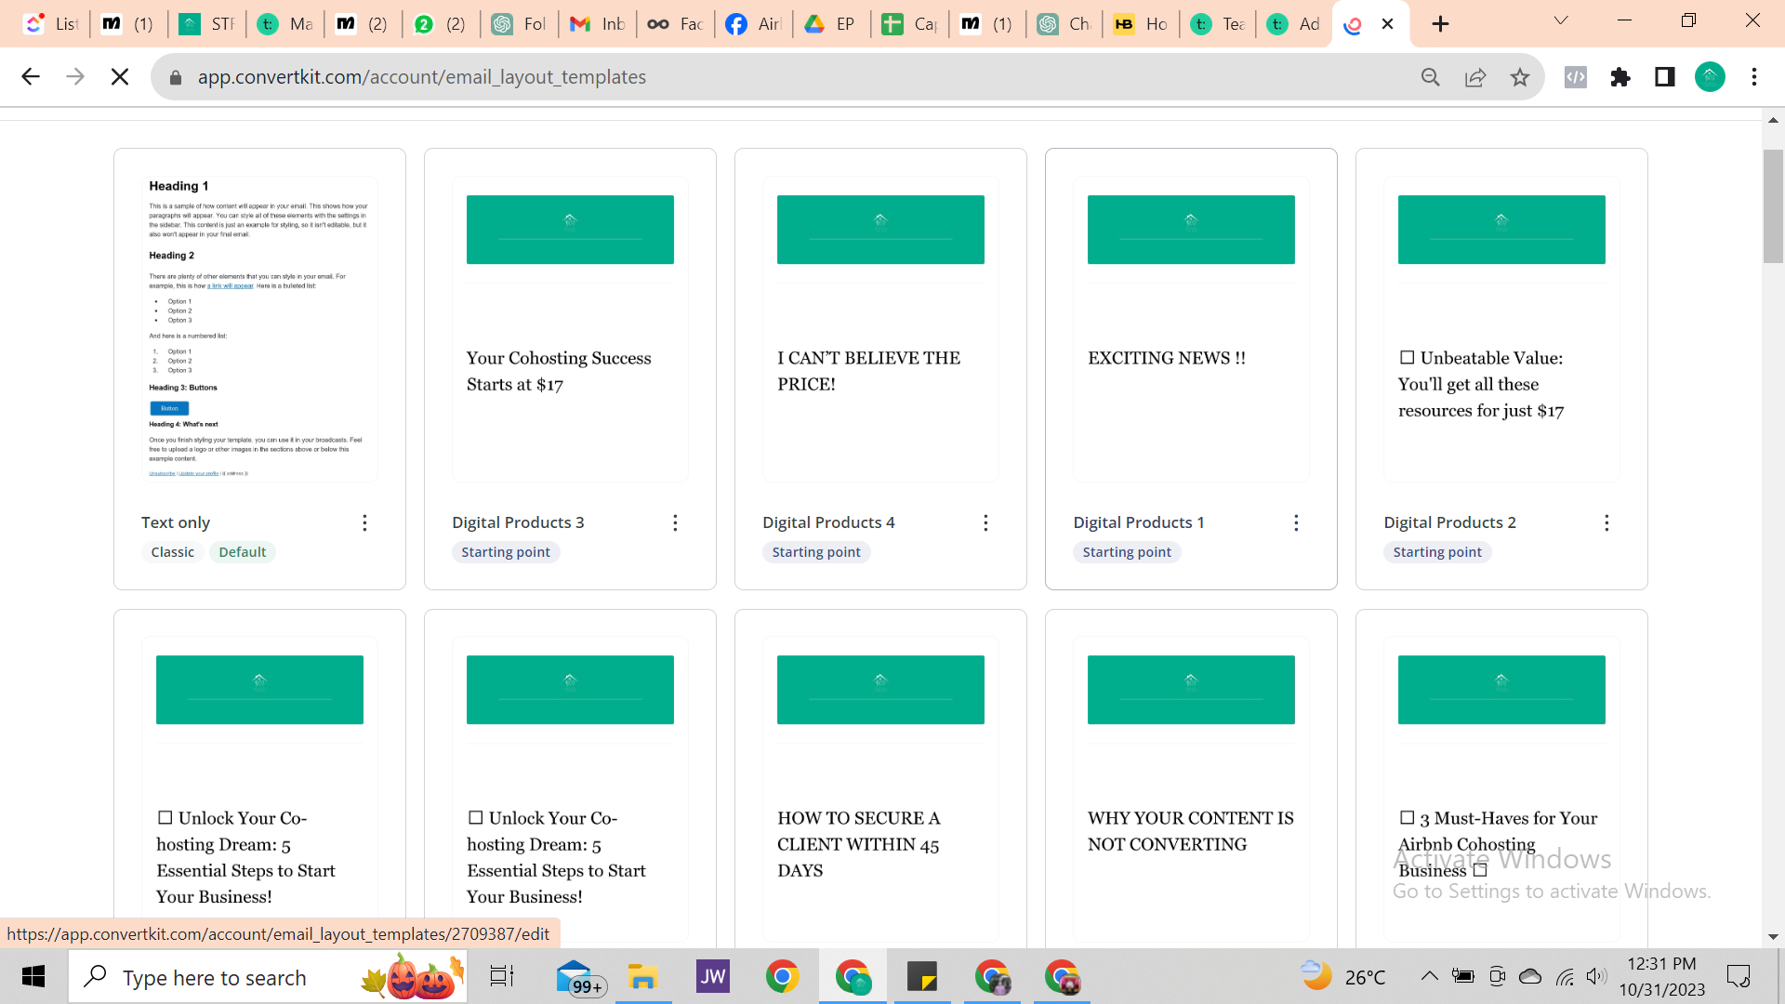
Task: Open File Explorer from the taskbar
Action: pos(642,977)
